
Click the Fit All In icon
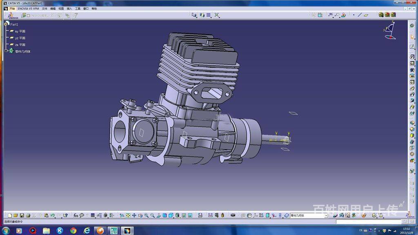(128, 215)
